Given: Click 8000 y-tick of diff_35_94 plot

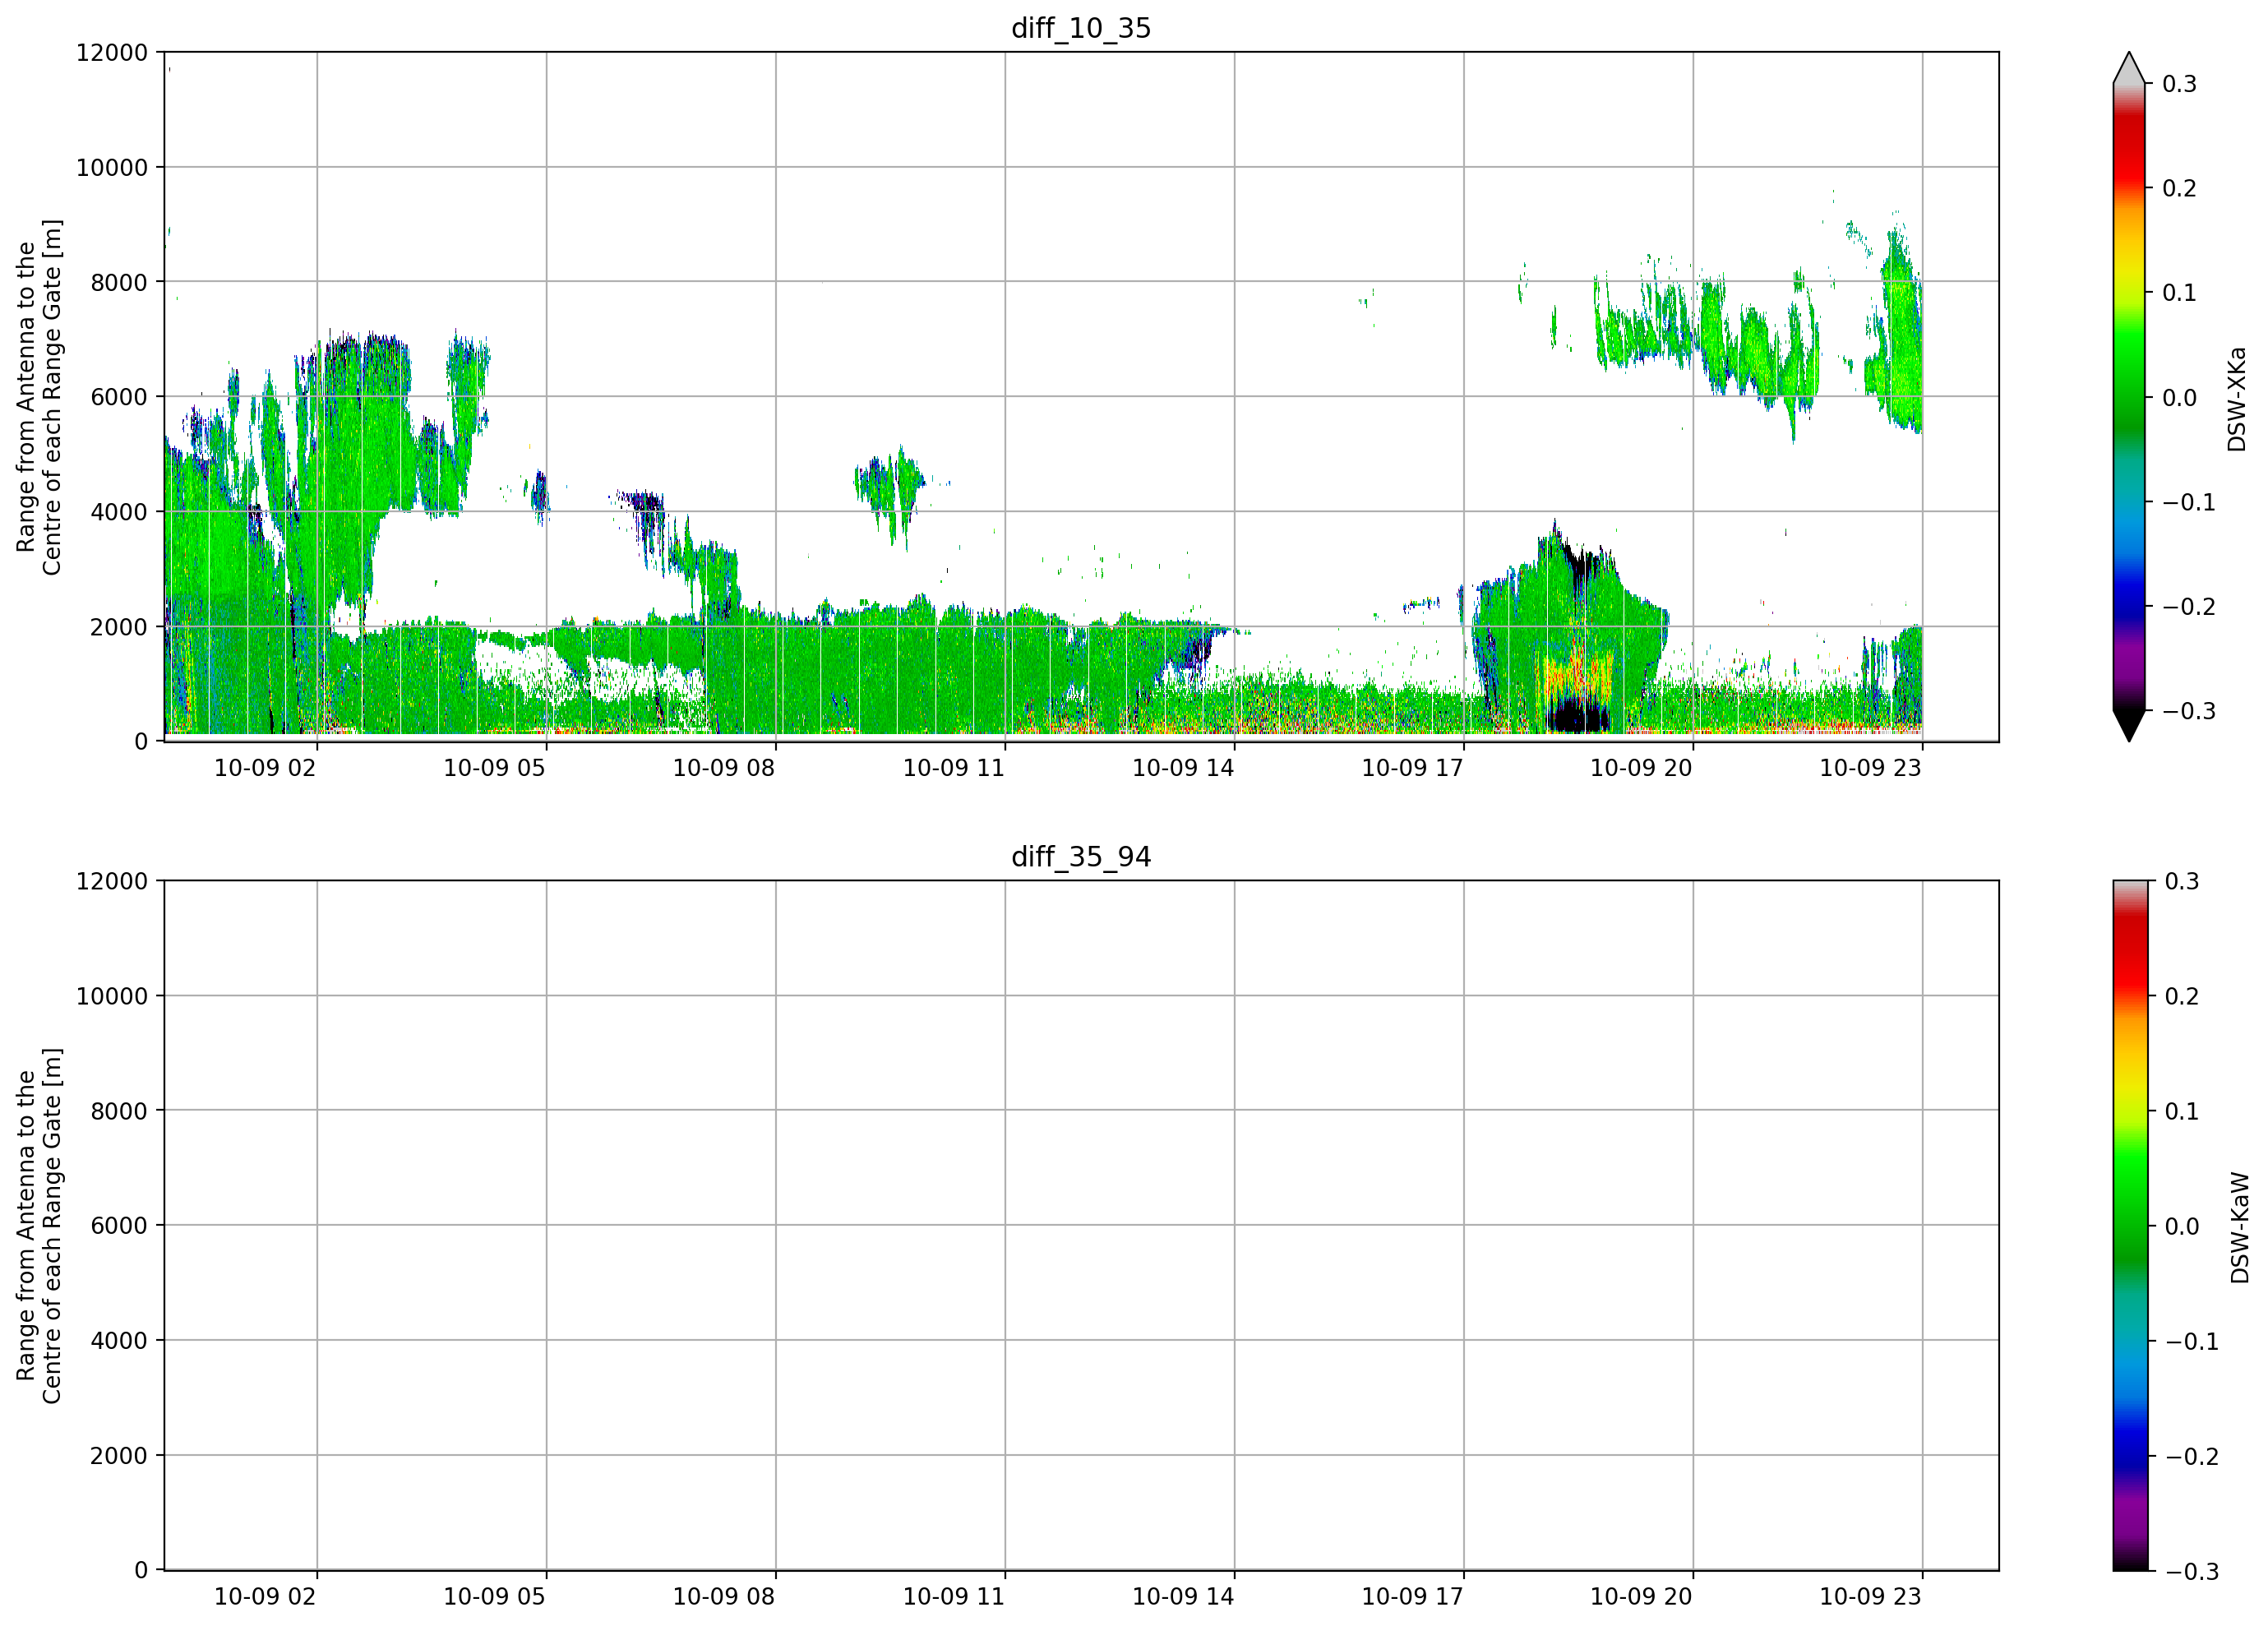Looking at the screenshot, I should 119,1111.
